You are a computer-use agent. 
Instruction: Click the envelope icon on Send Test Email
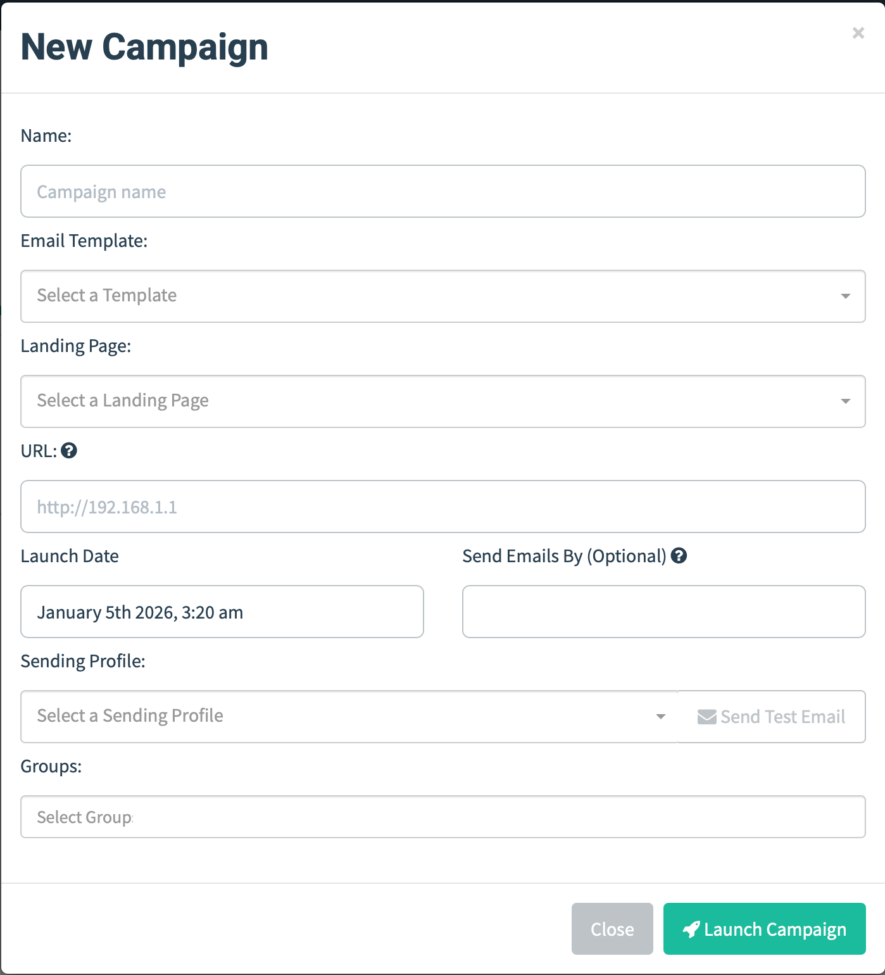[x=706, y=717]
